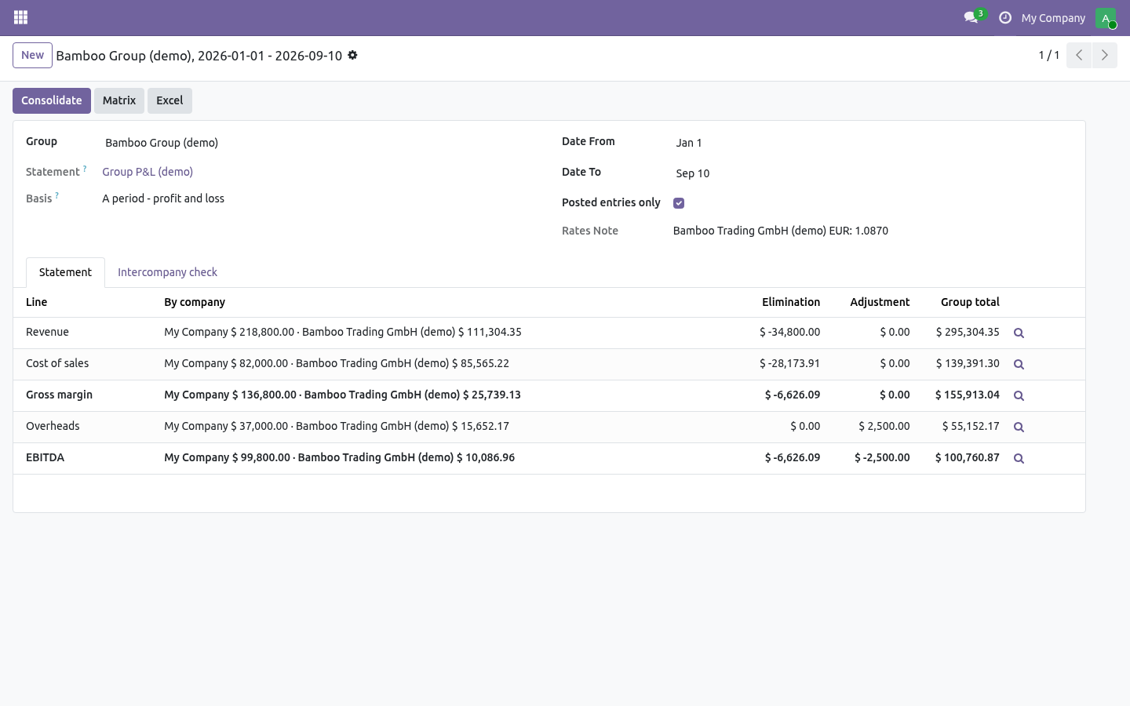Select the Revenue elimination $ -34,800.00
Image resolution: width=1130 pixels, height=706 pixels.
(x=789, y=332)
